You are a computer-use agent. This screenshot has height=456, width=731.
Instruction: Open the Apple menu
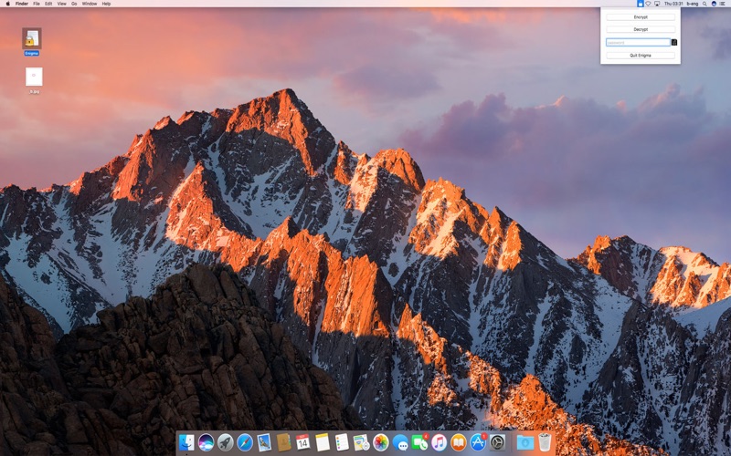pos(8,4)
